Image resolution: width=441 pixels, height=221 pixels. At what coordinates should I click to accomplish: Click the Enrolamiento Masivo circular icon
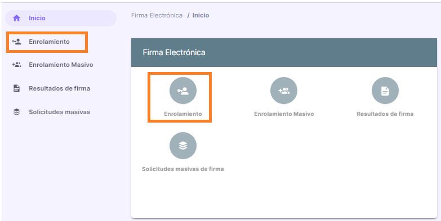point(284,91)
